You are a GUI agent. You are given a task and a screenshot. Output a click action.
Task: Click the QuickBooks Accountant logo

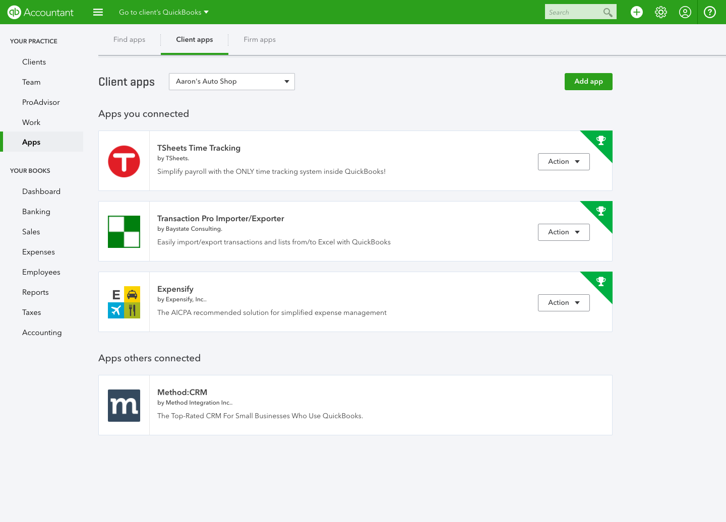[40, 12]
